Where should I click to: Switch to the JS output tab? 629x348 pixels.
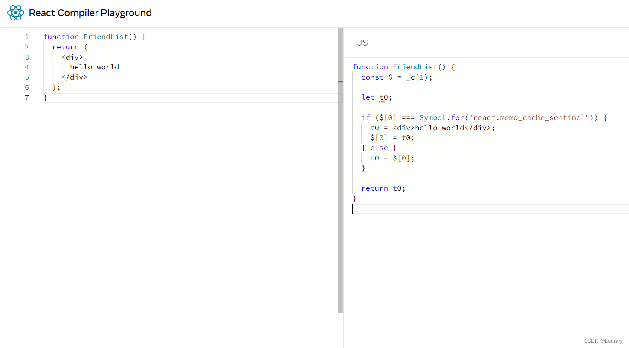click(x=362, y=43)
